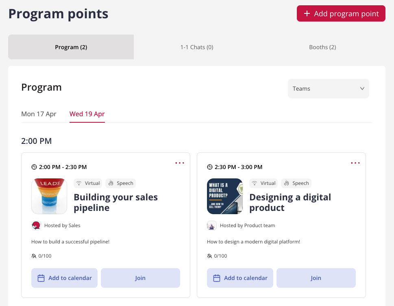
Task: Join the Building your sales pipeline session
Action: click(140, 278)
